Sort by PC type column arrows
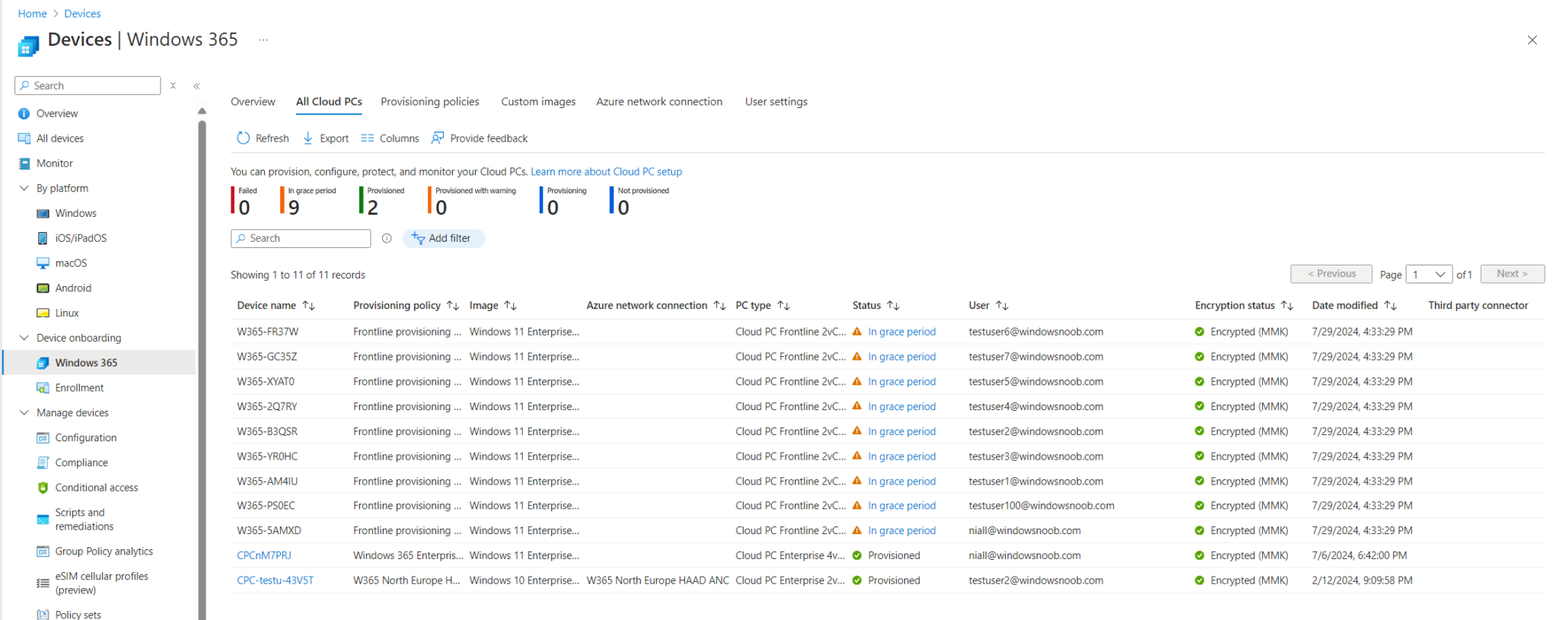This screenshot has width=1559, height=620. [783, 305]
